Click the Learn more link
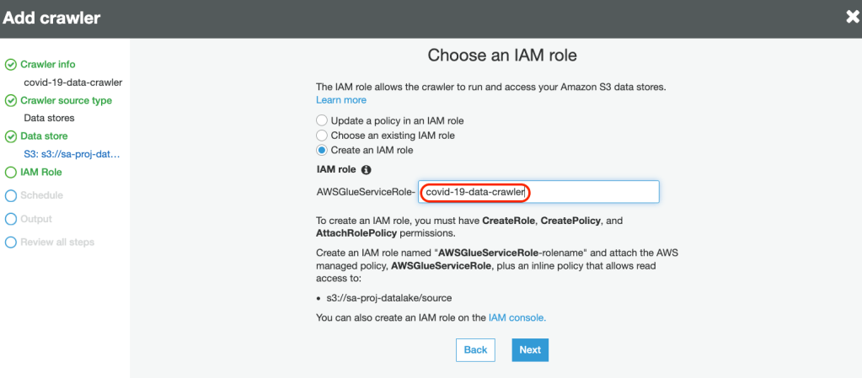This screenshot has width=862, height=378. pos(340,100)
